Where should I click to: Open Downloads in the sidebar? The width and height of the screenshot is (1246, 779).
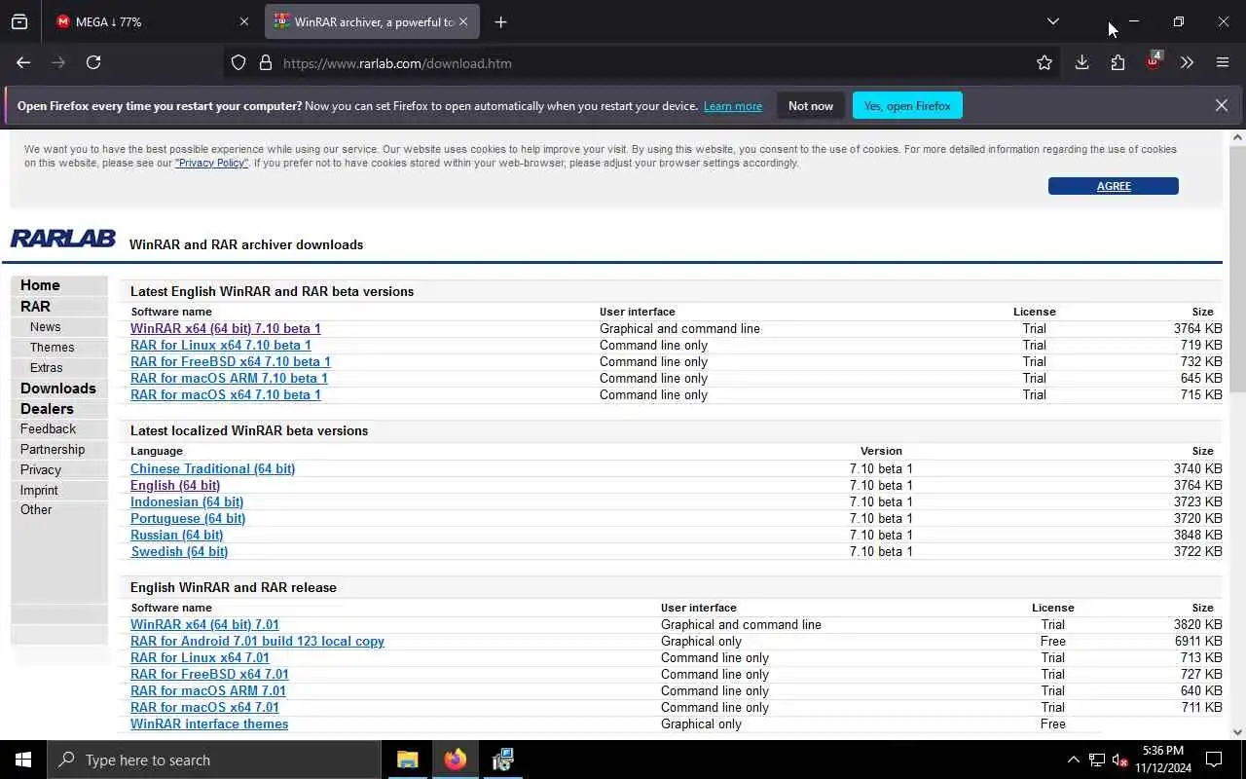(x=58, y=388)
